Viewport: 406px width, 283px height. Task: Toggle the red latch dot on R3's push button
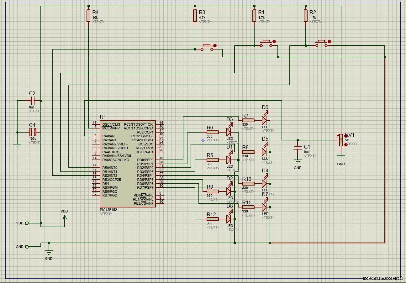[215, 45]
